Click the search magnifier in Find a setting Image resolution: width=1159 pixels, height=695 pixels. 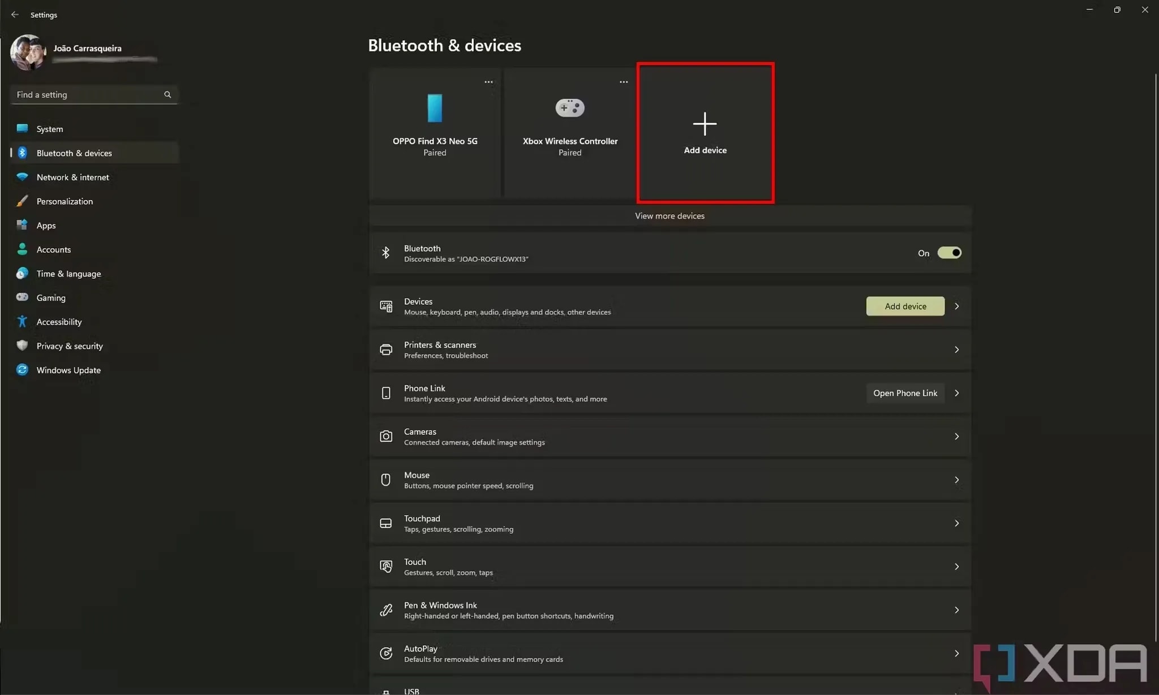click(x=168, y=94)
